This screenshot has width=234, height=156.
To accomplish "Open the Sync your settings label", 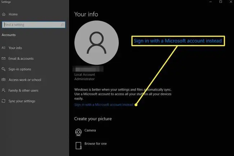I will click(22, 101).
